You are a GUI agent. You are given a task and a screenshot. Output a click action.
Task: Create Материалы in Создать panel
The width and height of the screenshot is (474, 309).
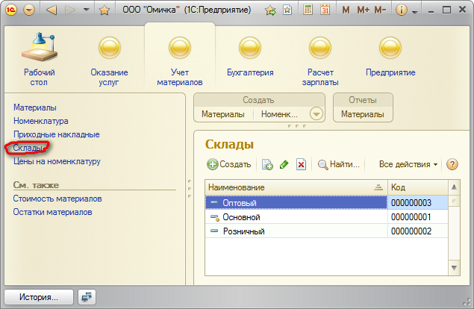click(223, 114)
